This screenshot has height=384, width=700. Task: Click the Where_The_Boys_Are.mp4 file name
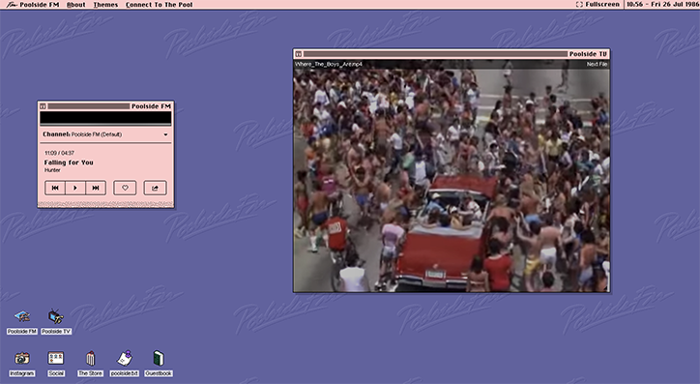tap(328, 64)
